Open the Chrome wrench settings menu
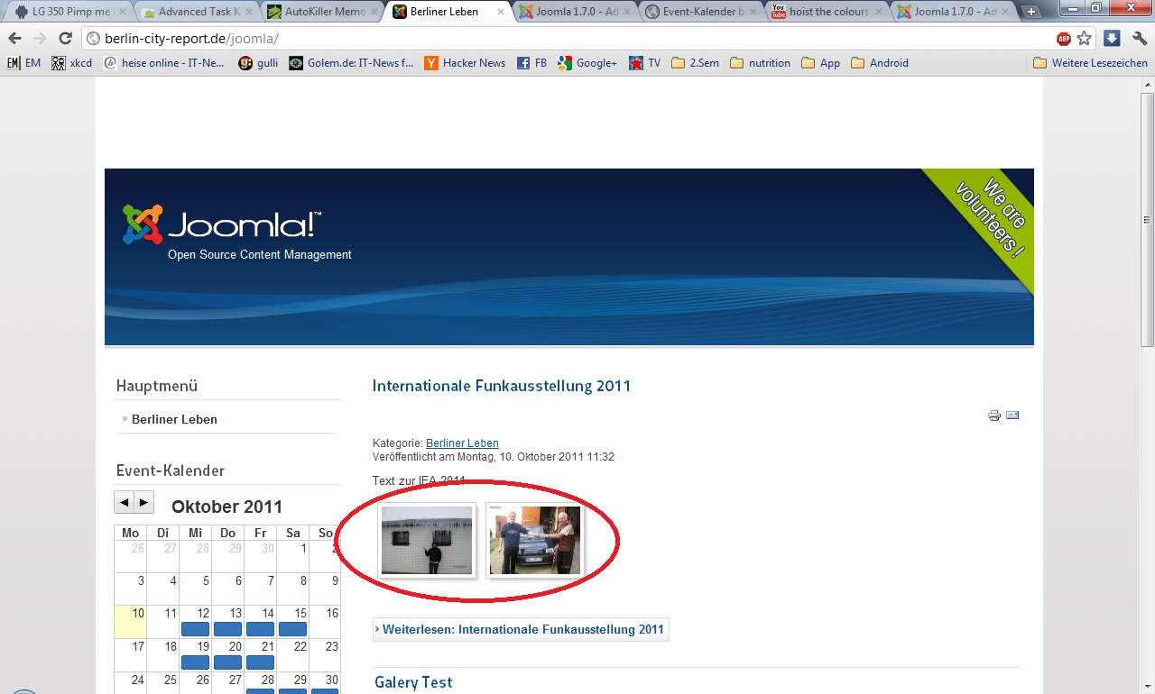Image resolution: width=1155 pixels, height=694 pixels. (x=1140, y=39)
